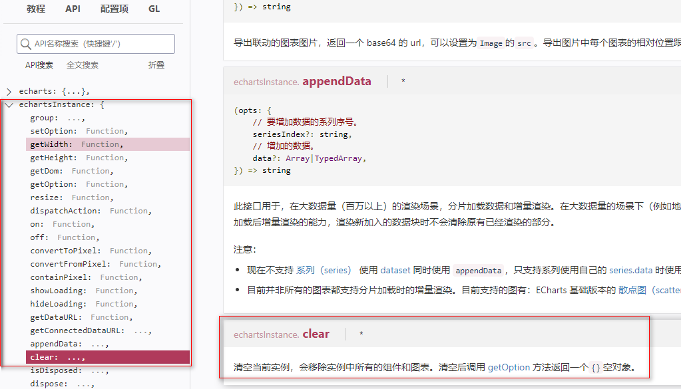
Task: Select the off: Function tree item
Action: tap(108, 237)
